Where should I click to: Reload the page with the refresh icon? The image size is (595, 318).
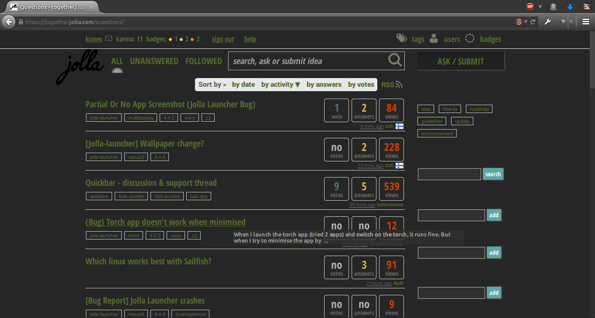pyautogui.click(x=533, y=22)
